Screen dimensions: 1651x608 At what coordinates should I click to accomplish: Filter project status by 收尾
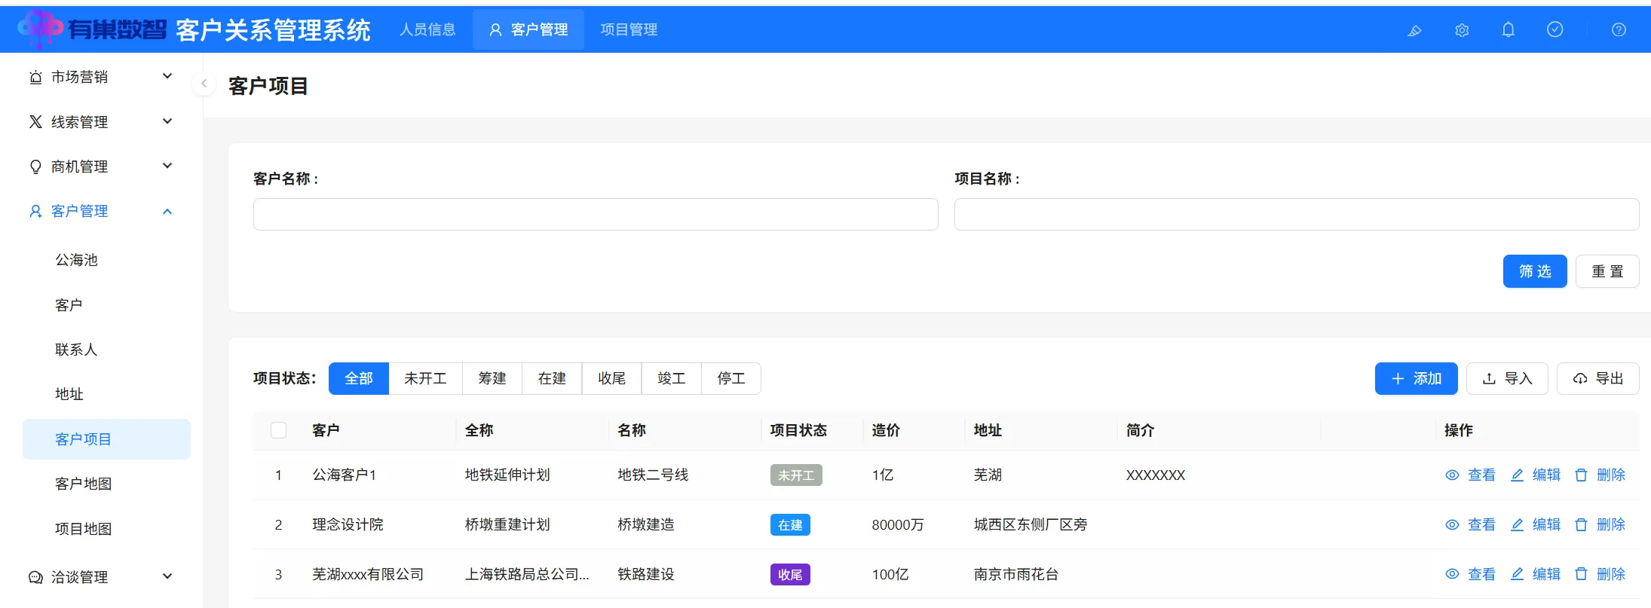tap(611, 378)
